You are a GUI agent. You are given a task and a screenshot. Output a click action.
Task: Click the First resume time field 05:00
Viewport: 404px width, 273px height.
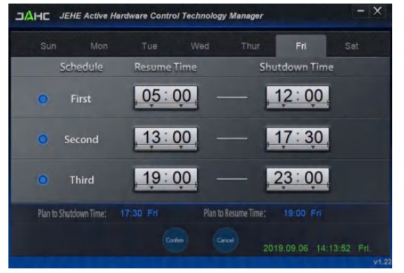tap(166, 98)
